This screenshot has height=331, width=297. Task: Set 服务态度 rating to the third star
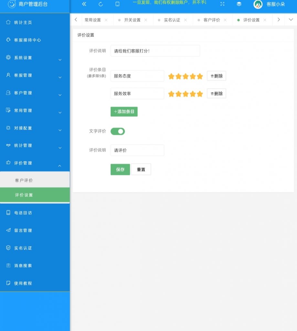[186, 76]
